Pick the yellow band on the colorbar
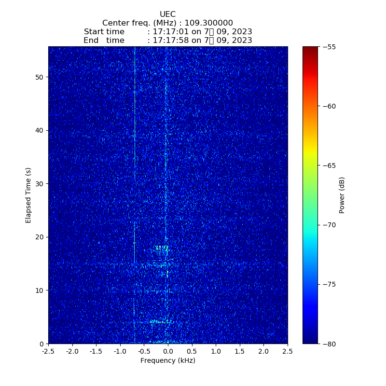The height and width of the screenshot is (386, 386). point(310,153)
